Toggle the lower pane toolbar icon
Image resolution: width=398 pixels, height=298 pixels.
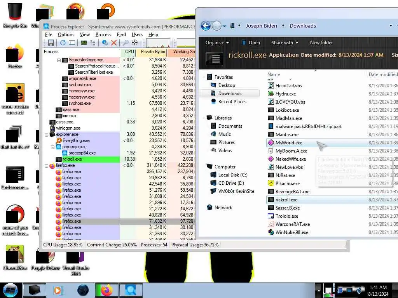(72, 43)
